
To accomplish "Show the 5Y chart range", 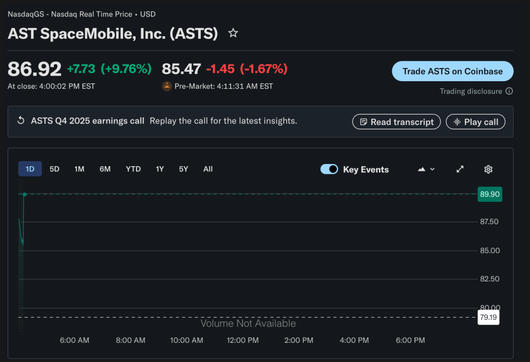I will point(183,169).
